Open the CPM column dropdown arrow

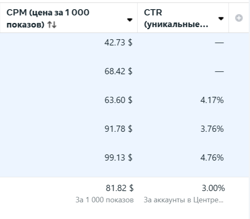(x=130, y=20)
